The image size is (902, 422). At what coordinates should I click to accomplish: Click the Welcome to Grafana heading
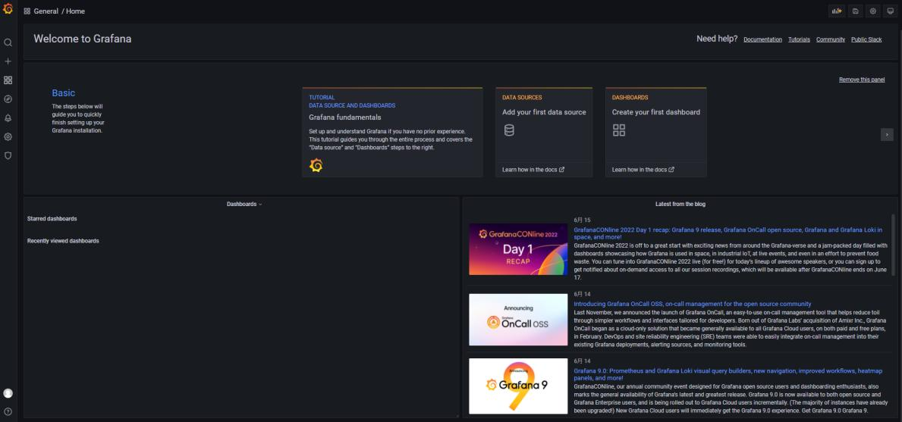click(x=82, y=39)
